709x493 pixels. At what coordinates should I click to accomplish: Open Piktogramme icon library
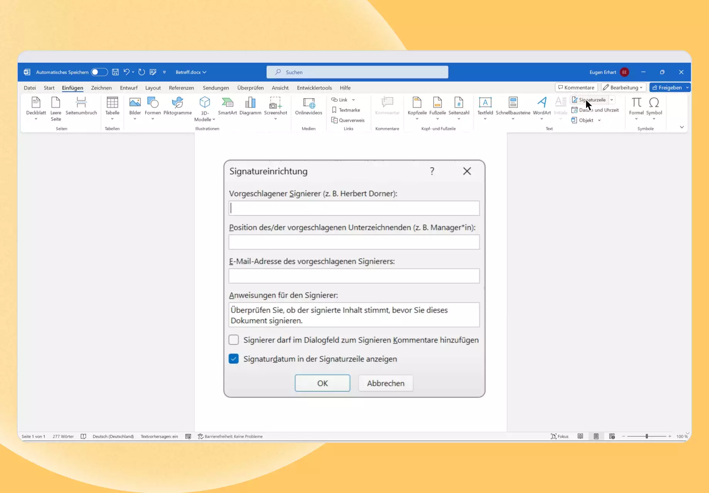click(178, 106)
